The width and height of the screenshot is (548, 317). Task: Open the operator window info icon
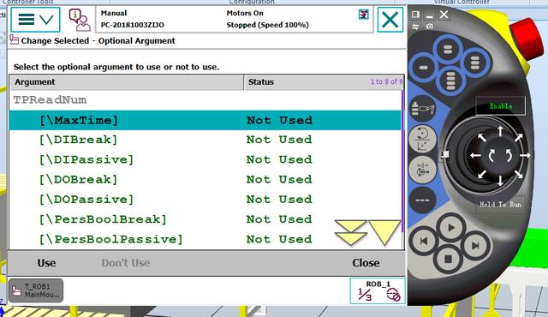(80, 20)
